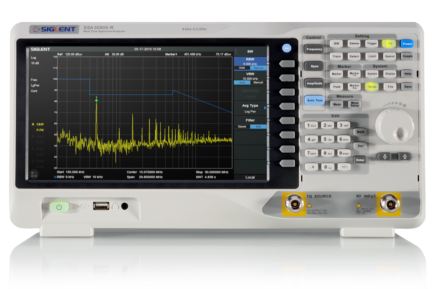
Task: Hit the Esc key
Action: (x=360, y=146)
